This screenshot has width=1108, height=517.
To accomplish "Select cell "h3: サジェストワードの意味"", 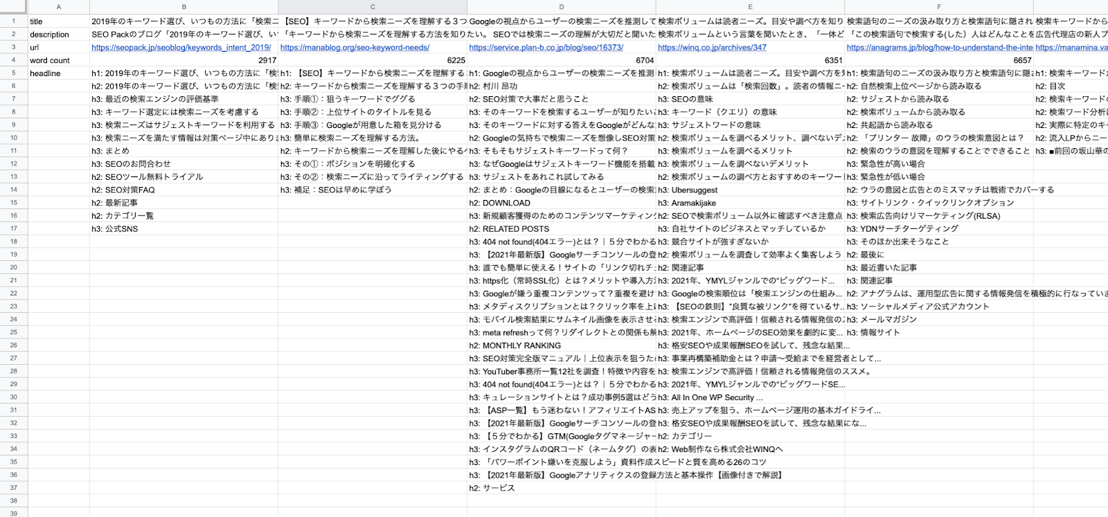I will [x=750, y=125].
